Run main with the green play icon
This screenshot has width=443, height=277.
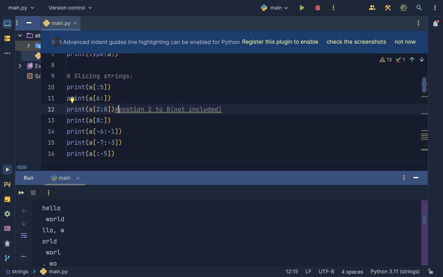[302, 8]
